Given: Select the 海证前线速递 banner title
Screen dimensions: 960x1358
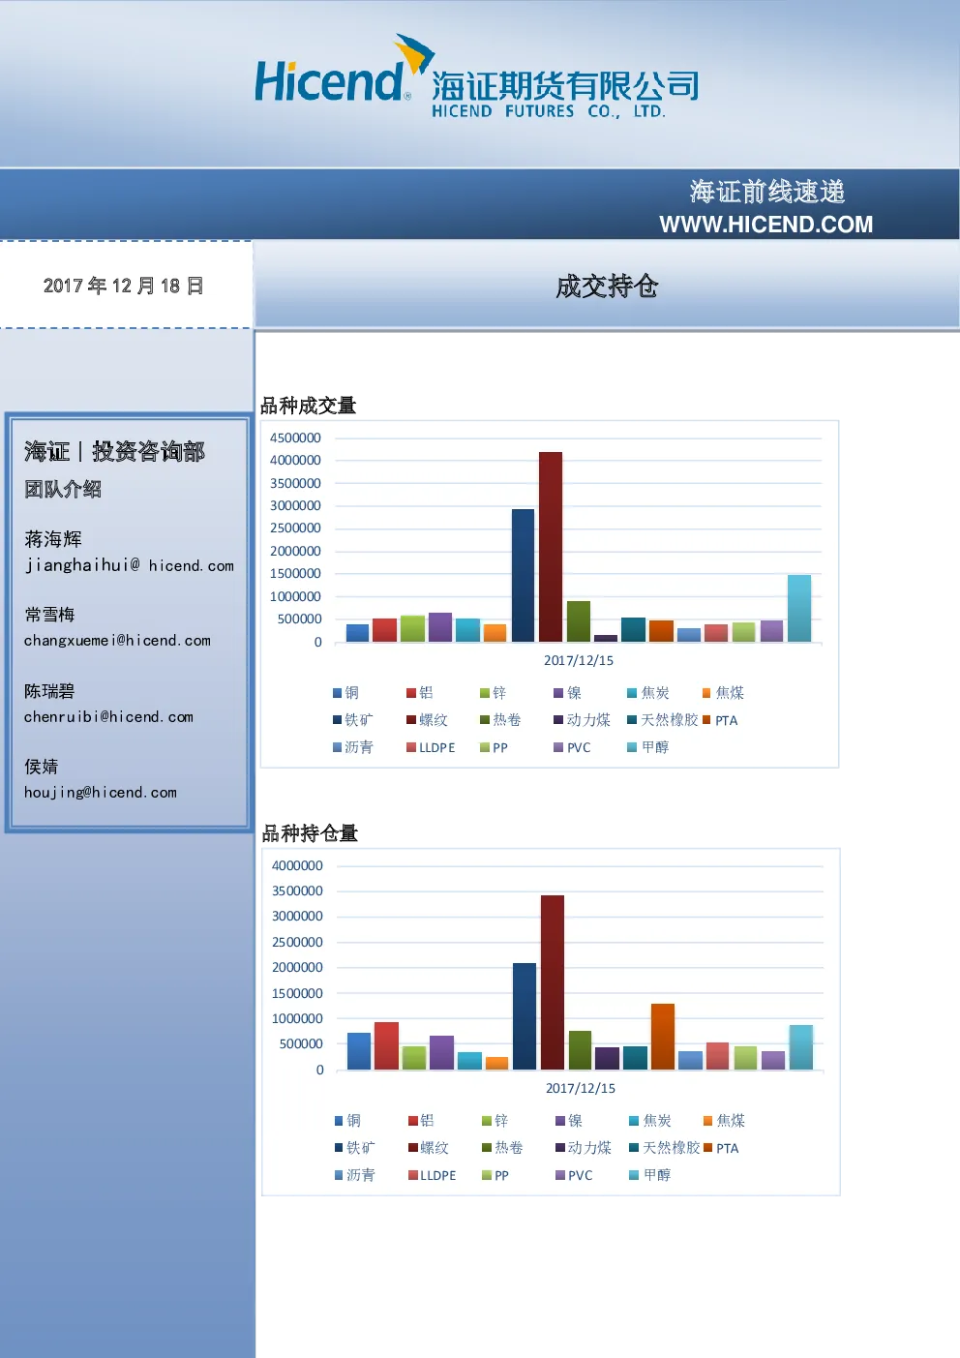Looking at the screenshot, I should [x=767, y=192].
